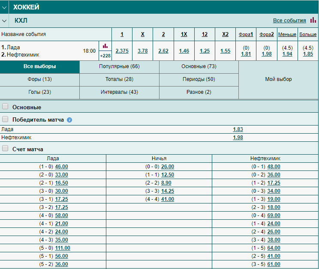Pick Фора1 (0) odds 1.81

[246, 54]
